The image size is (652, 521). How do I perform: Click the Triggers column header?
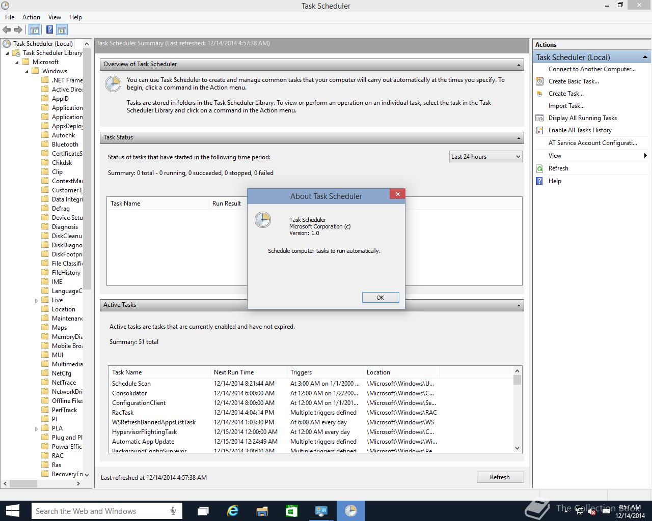pos(325,372)
